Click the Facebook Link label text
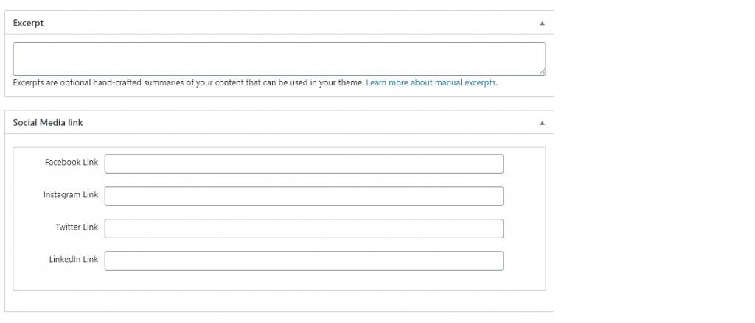Image resolution: width=755 pixels, height=323 pixels. coord(72,163)
